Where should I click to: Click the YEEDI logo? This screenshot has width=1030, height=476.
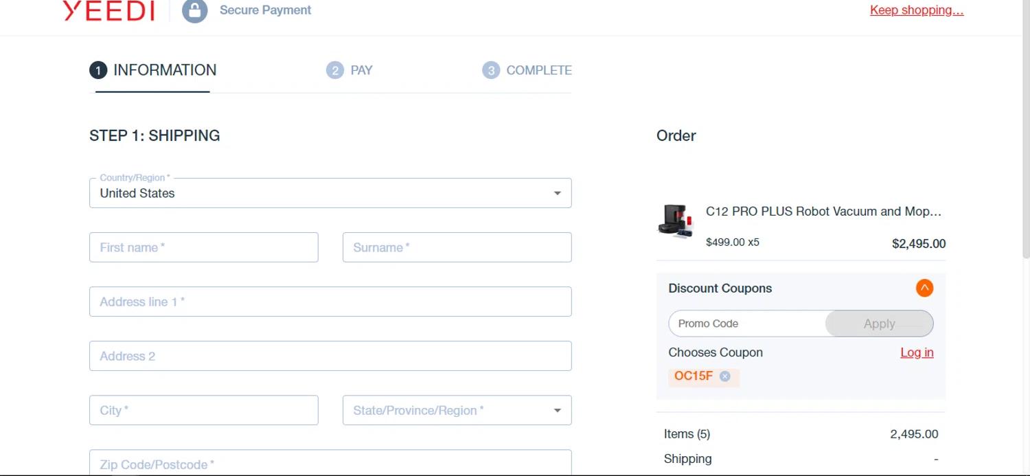coord(108,10)
